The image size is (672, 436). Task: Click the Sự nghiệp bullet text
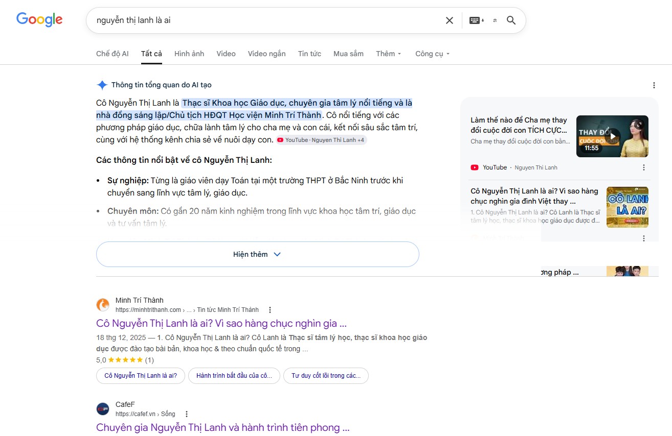[x=256, y=187]
